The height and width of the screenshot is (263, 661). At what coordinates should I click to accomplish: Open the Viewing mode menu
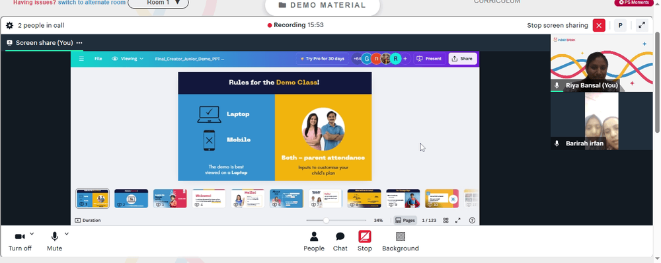click(128, 59)
